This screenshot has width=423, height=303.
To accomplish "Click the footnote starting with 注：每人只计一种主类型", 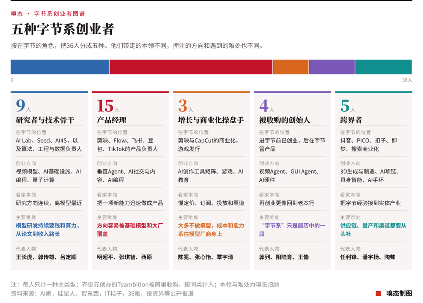I will pyautogui.click(x=145, y=284).
